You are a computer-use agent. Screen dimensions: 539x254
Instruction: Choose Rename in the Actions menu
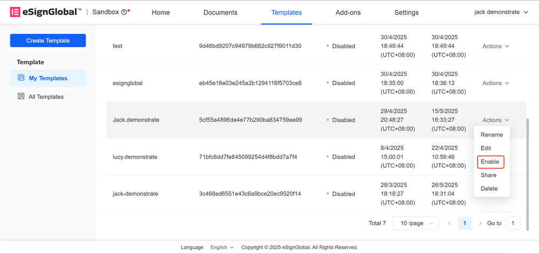492,135
